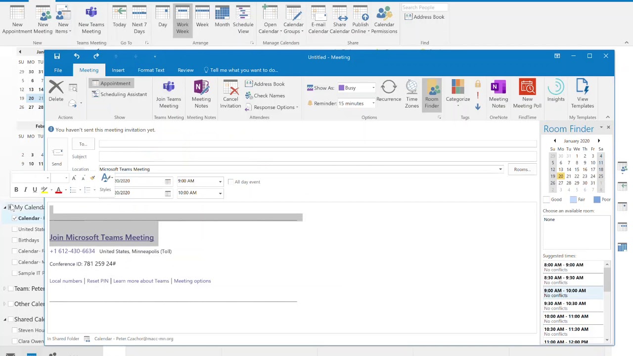Open the 10:00 AM end time dropdown
The height and width of the screenshot is (356, 633).
click(220, 193)
